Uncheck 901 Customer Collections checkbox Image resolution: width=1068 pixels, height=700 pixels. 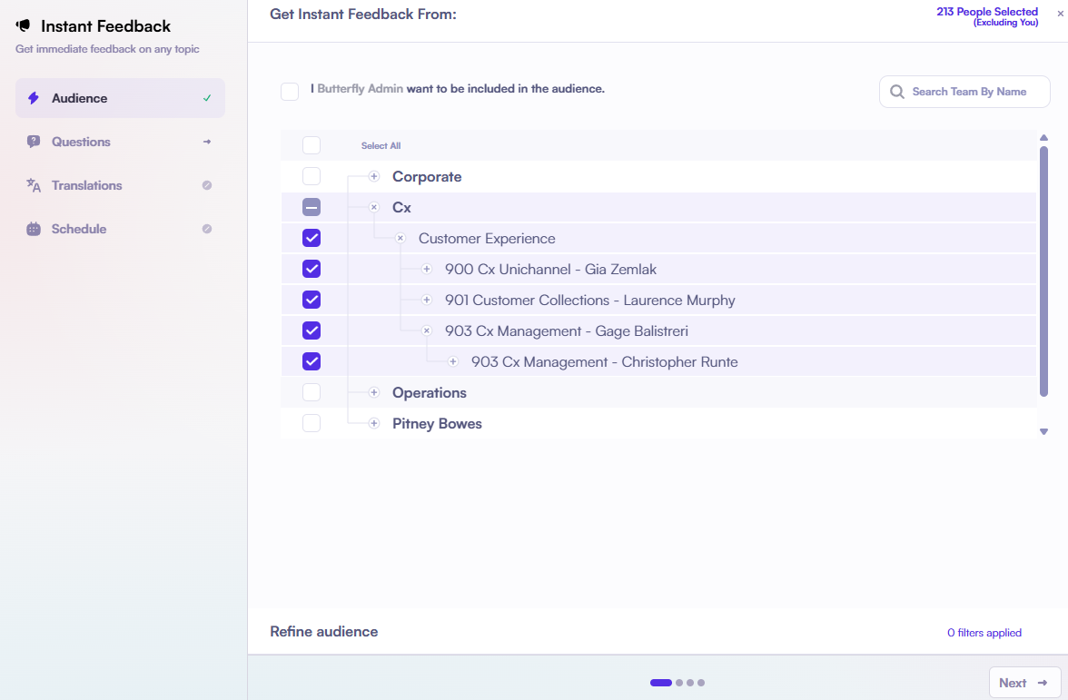pyautogui.click(x=311, y=300)
